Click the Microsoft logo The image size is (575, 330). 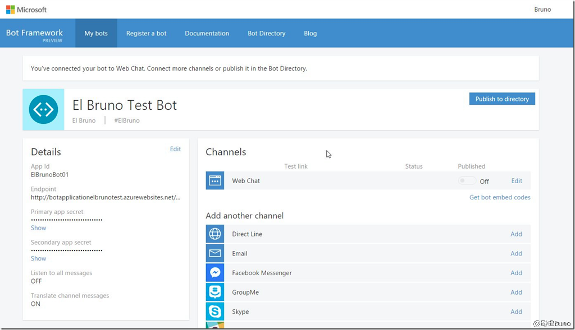(26, 10)
